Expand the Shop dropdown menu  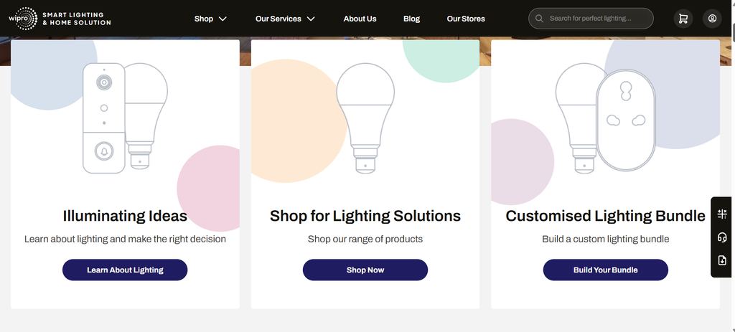[x=210, y=19]
